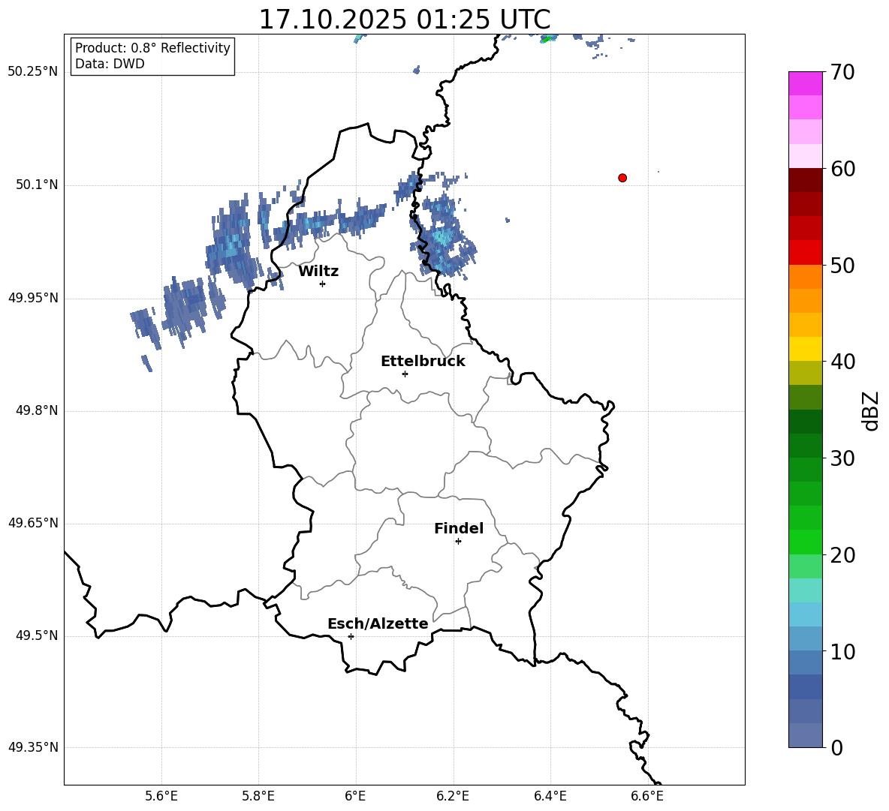Click the yellow colorbar segment above 40

click(x=806, y=350)
